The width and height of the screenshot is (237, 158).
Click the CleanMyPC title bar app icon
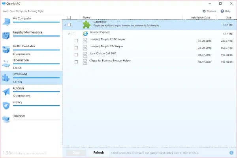pos(4,4)
